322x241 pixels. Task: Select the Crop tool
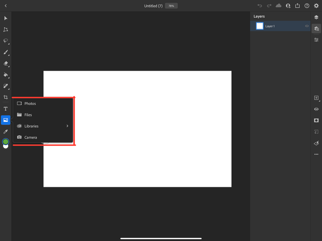[6, 97]
